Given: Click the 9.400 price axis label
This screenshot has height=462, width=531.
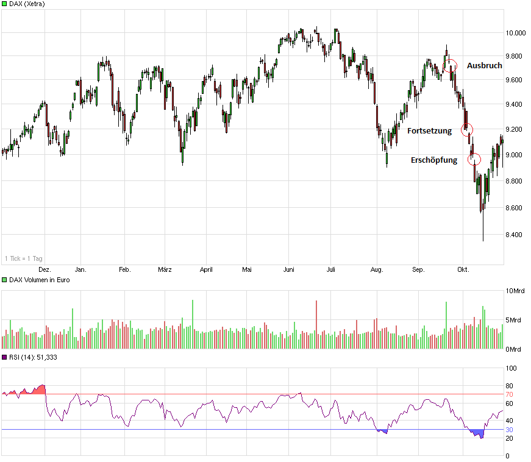Looking at the screenshot, I should tap(514, 104).
